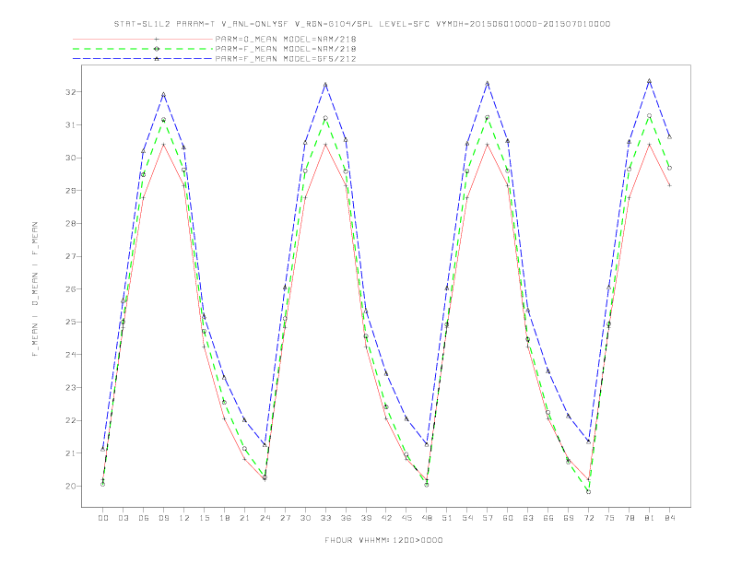Select legend entry PARM=O_MEAN MODEL=NAM/218

click(286, 39)
